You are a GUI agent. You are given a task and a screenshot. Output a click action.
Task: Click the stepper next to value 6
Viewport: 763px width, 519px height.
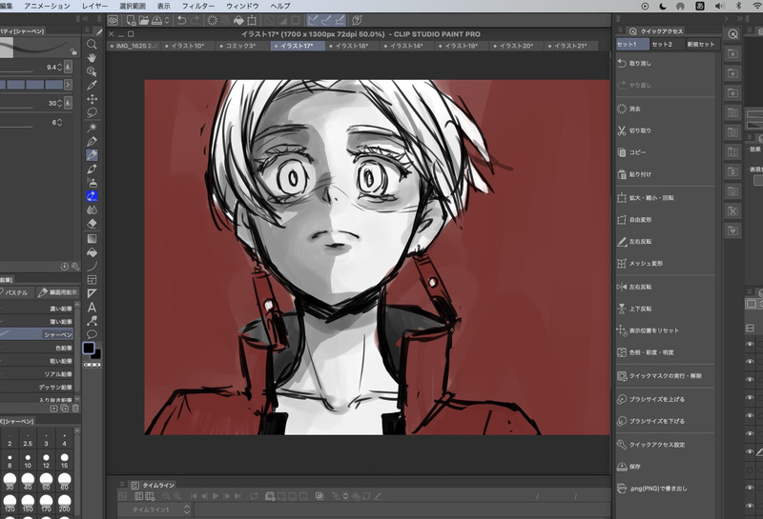59,123
